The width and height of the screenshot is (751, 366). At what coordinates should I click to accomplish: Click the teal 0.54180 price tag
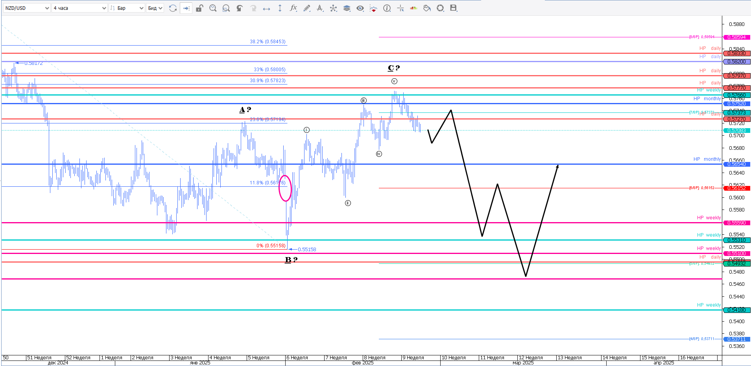tap(736, 310)
